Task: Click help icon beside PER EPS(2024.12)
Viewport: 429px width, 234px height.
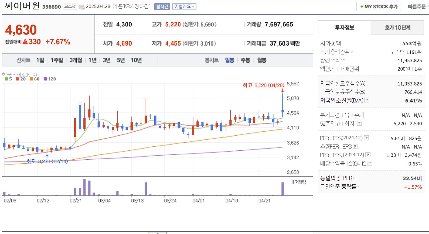Action: [366, 138]
